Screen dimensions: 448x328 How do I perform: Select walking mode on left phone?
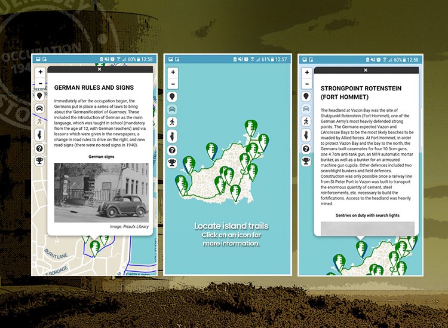click(39, 122)
